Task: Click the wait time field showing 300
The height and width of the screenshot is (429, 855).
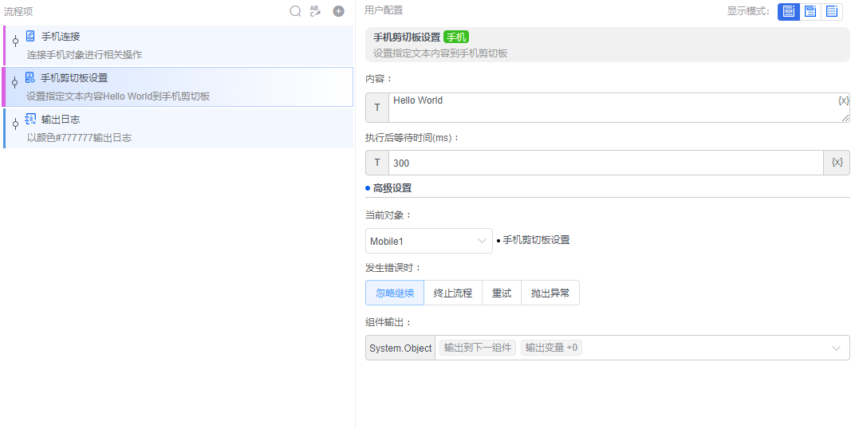Action: (x=605, y=163)
